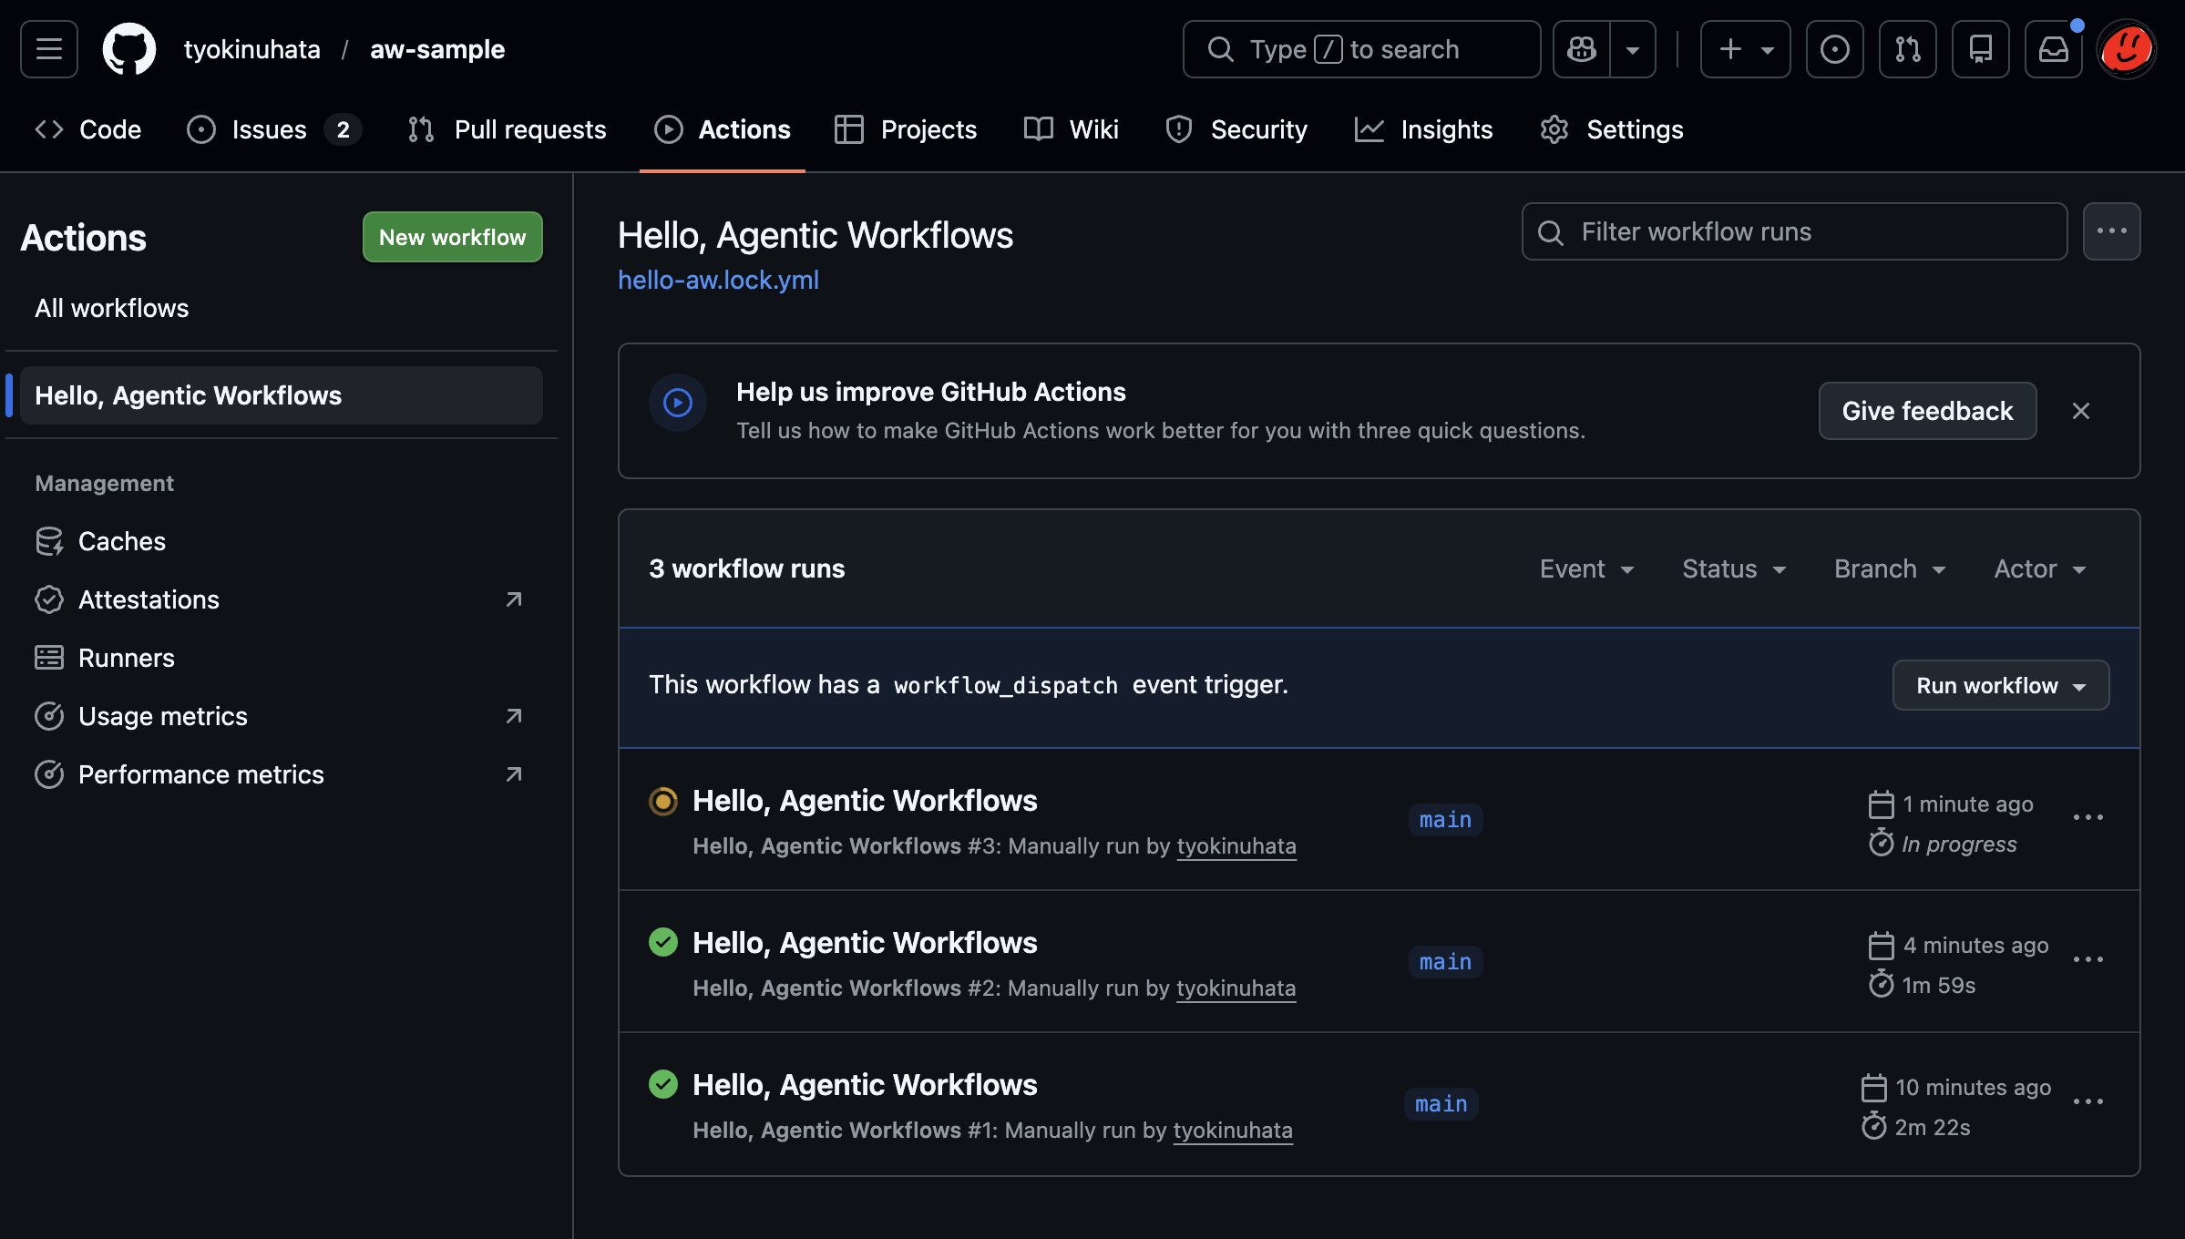The image size is (2185, 1239).
Task: Click the Give feedback button
Action: click(1927, 411)
